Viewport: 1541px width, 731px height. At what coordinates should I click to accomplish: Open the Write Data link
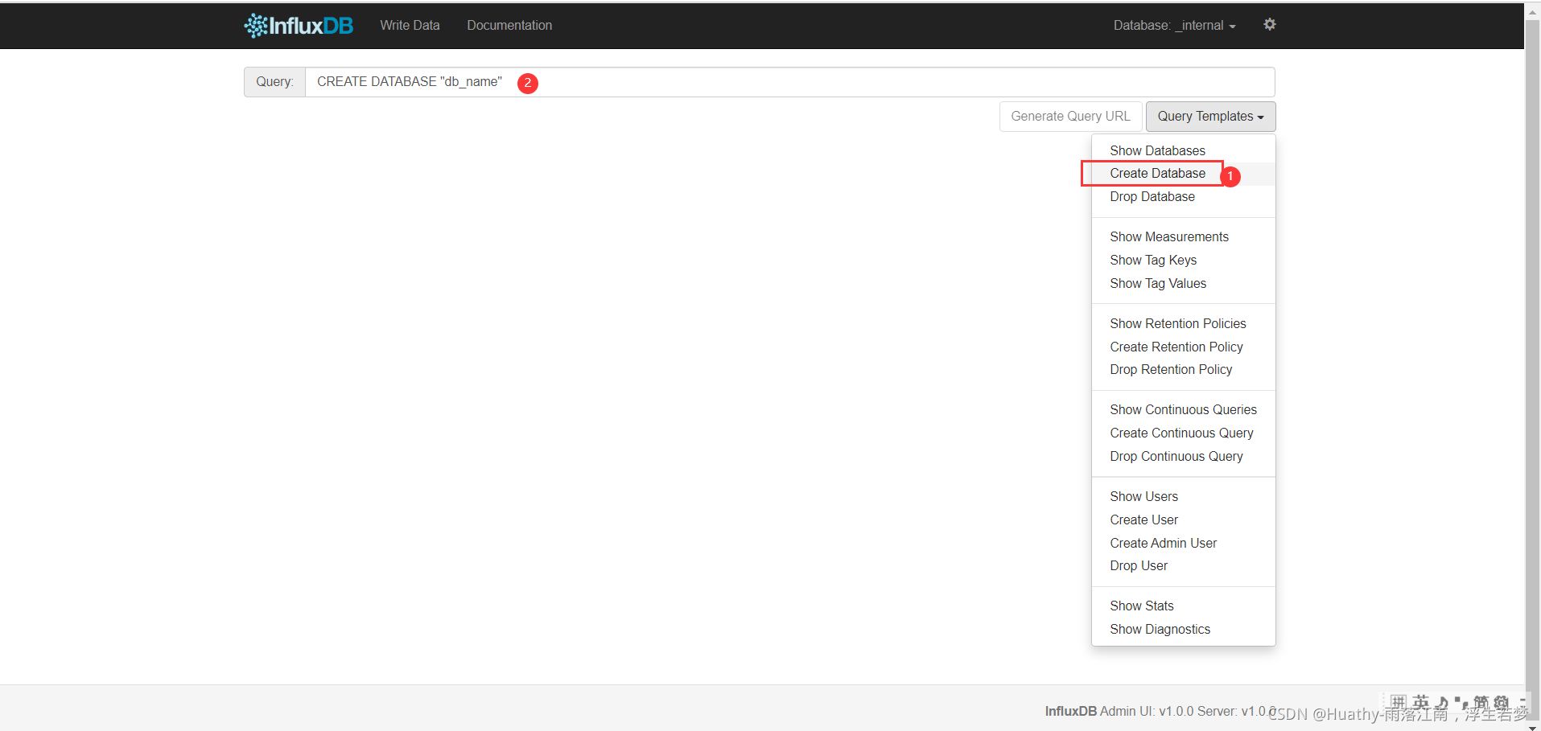[410, 25]
